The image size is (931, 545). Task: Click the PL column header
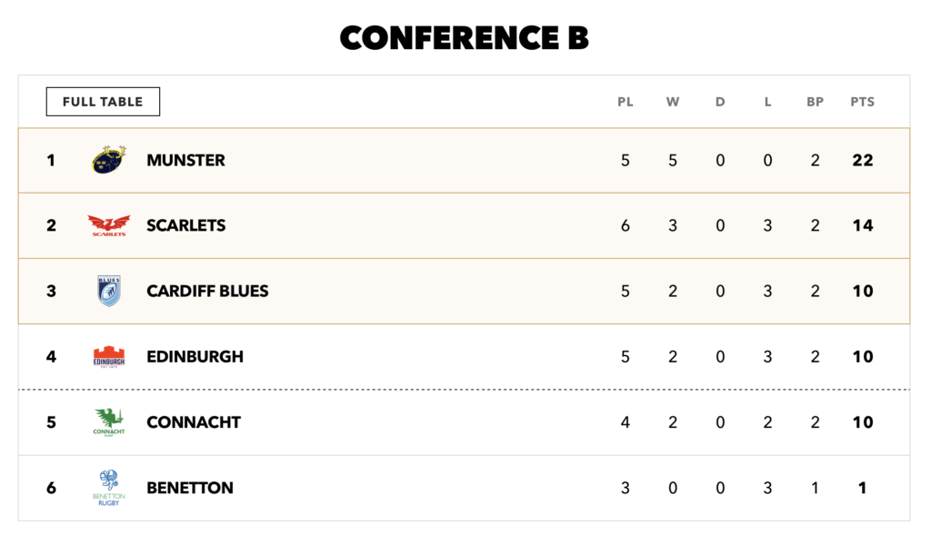(626, 102)
